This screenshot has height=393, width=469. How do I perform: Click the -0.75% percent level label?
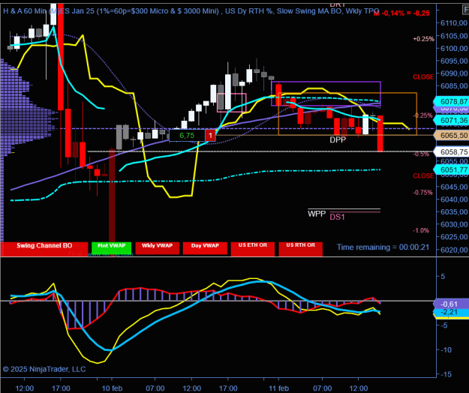(x=423, y=193)
